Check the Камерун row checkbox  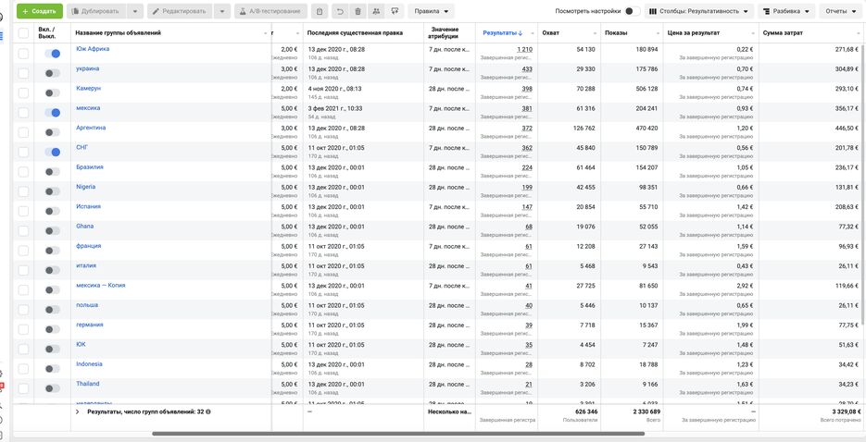[x=23, y=92]
